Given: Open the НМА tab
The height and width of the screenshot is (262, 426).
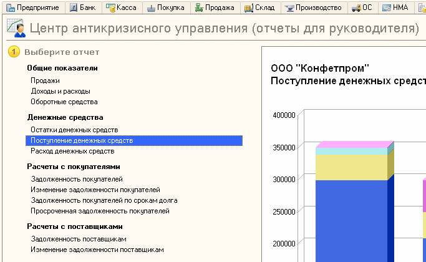Looking at the screenshot, I should (396, 7).
